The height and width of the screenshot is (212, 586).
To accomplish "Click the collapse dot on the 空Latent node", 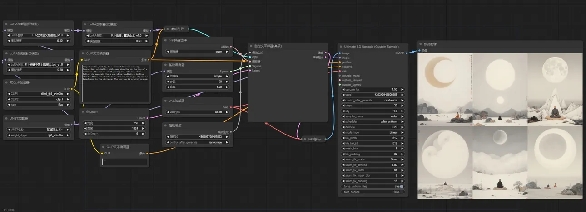I will (x=84, y=111).
